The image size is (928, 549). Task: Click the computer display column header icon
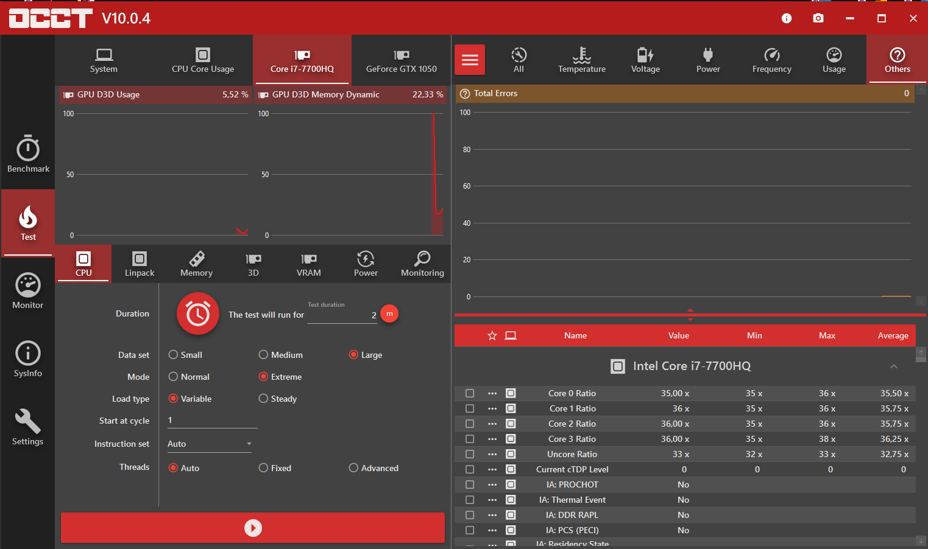[511, 335]
